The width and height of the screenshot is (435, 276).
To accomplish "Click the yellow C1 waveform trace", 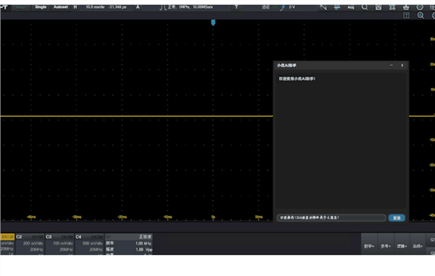I will (x=136, y=116).
